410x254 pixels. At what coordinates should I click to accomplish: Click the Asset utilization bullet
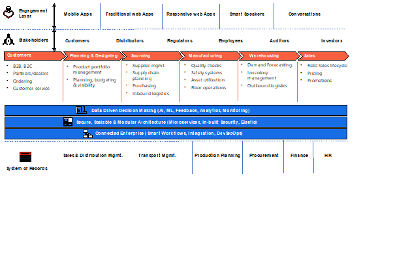(x=208, y=80)
